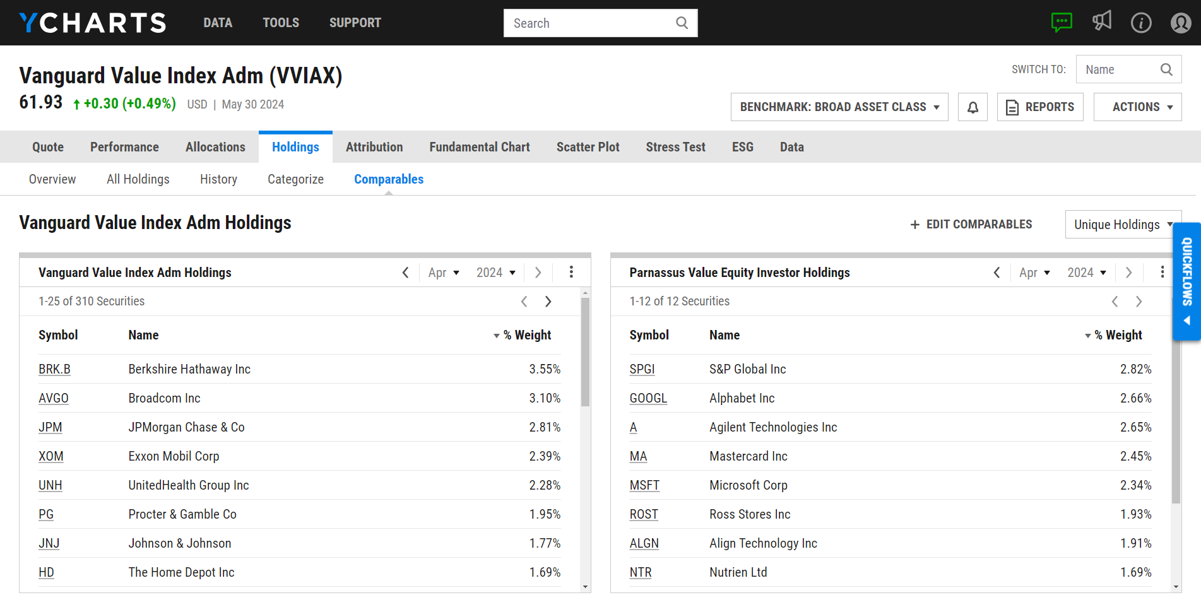1201x595 pixels.
Task: Open the Vanguard holdings three-dot options menu
Action: click(571, 272)
